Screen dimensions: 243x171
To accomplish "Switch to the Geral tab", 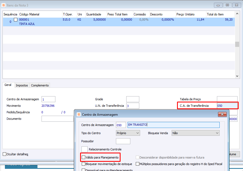I will click(8, 85).
